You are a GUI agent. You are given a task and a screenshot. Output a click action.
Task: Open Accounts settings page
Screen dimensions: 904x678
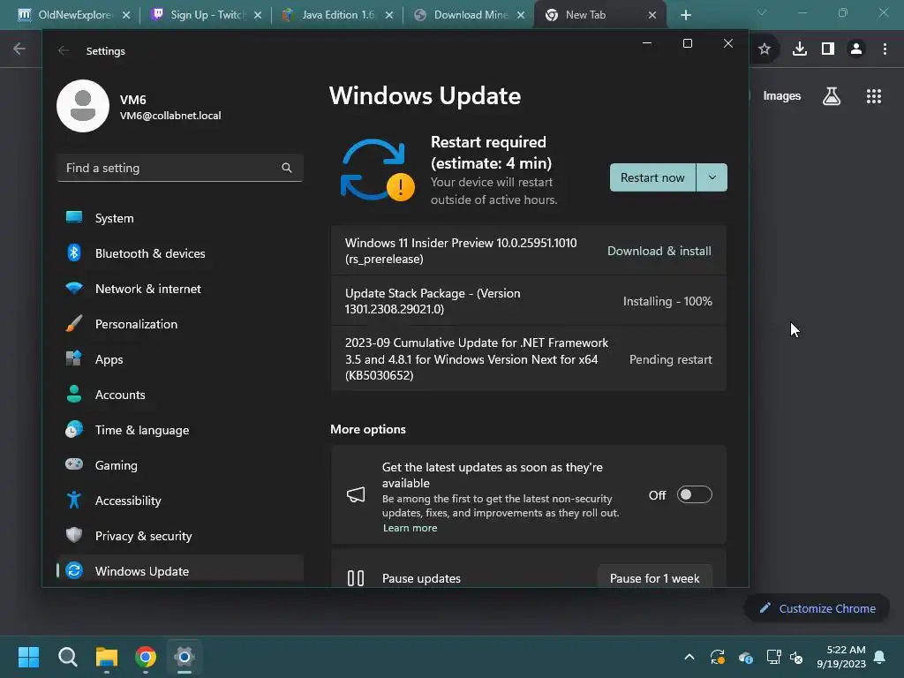click(x=180, y=395)
